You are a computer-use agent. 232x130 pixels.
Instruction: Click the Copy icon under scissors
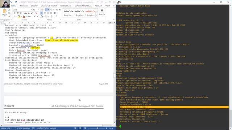9,13
